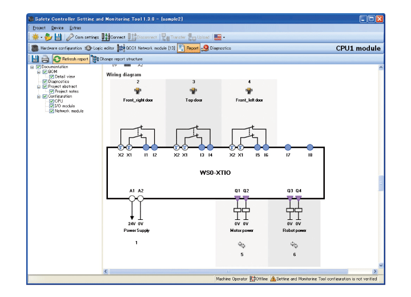Save the report with the report toolbar disk icon
411x297 pixels.
35,59
